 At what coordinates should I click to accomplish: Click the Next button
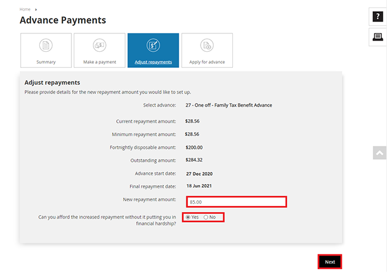point(330,261)
